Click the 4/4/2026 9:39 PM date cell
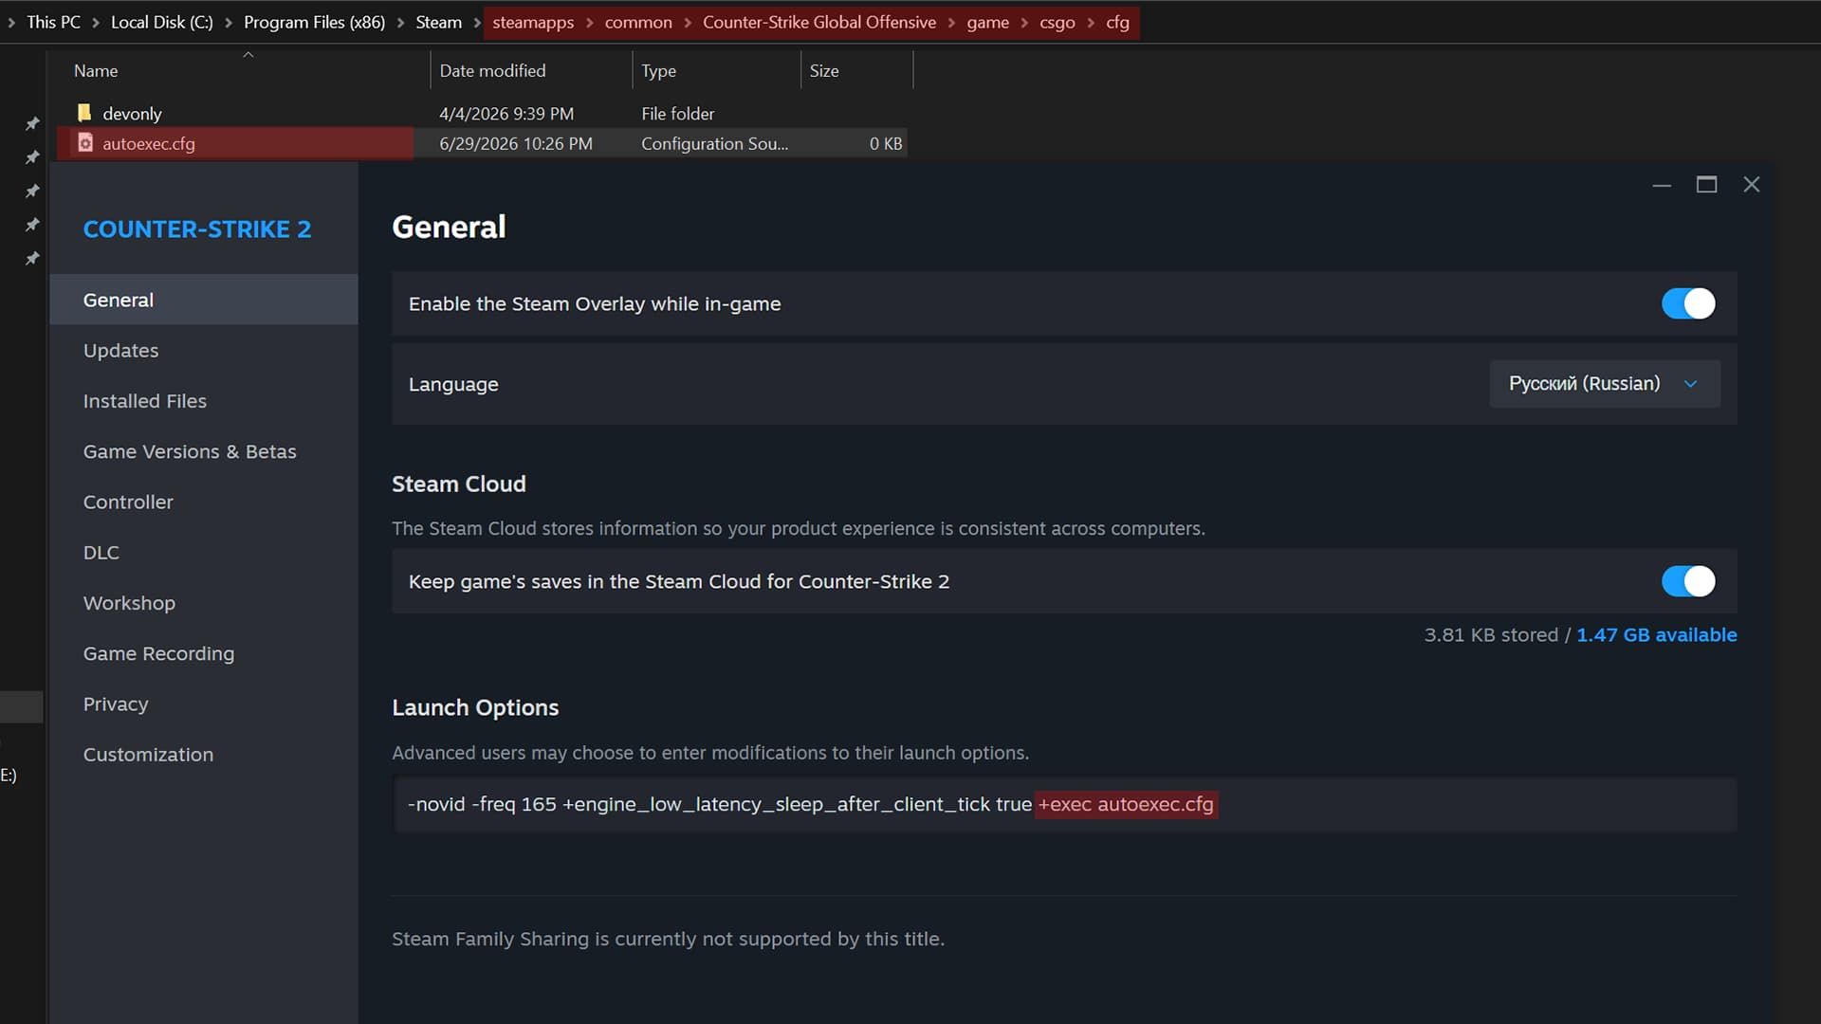The width and height of the screenshot is (1821, 1024). tap(506, 114)
